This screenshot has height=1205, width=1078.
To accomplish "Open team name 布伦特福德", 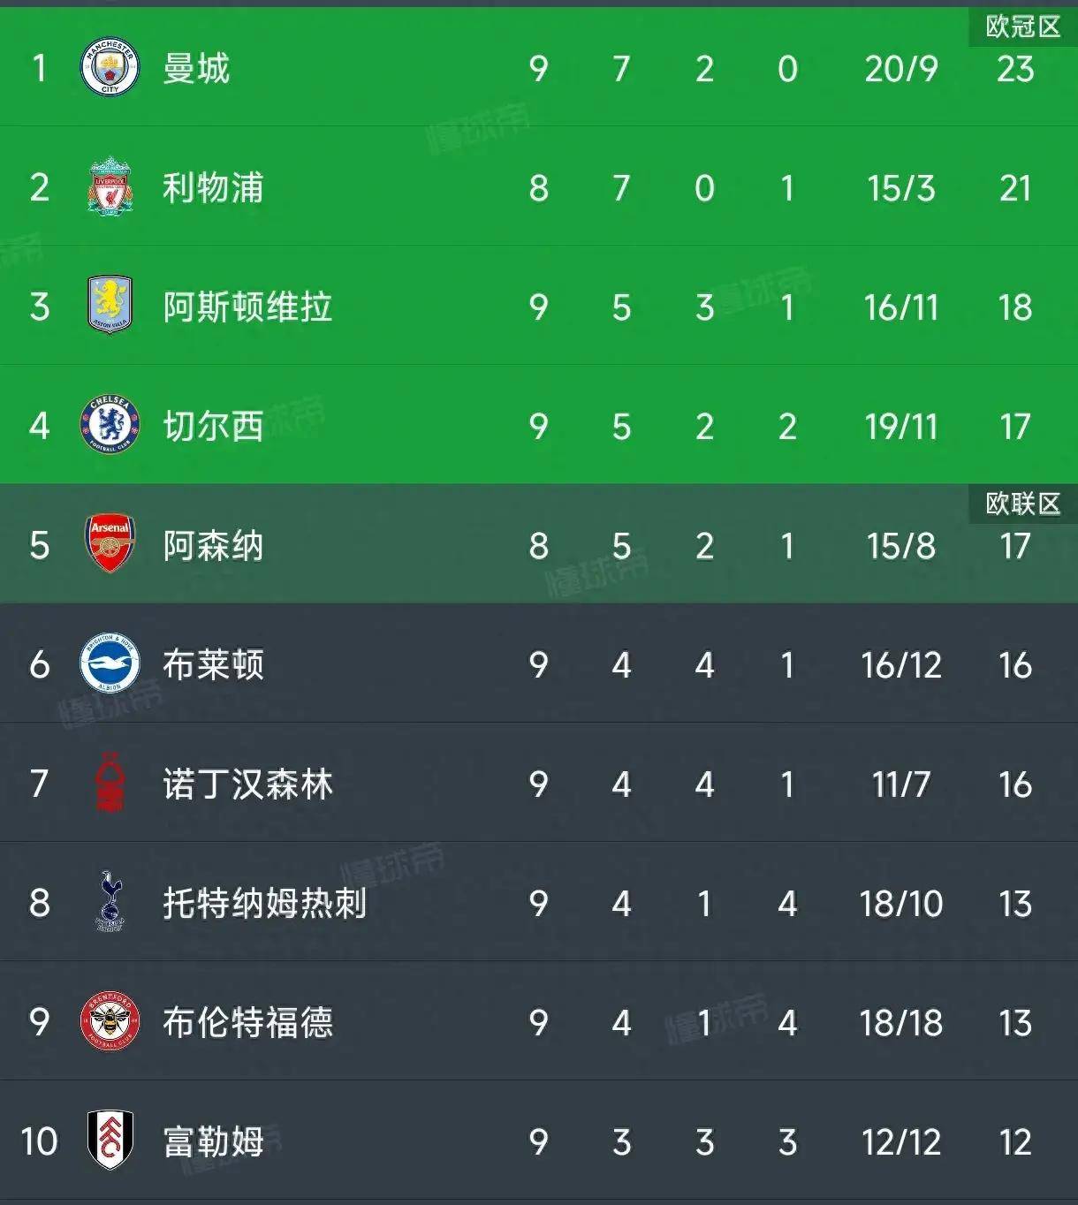I will coord(247,1023).
